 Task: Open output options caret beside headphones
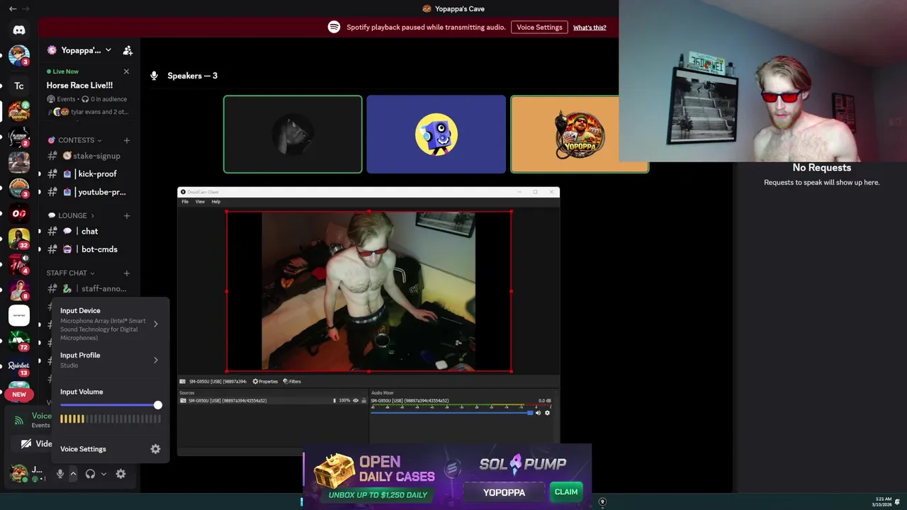[x=103, y=474]
